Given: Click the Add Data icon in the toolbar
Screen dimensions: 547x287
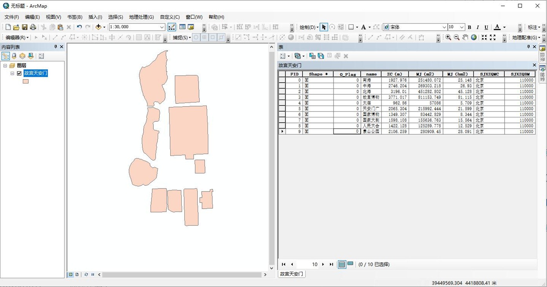Looking at the screenshot, I should (98, 27).
